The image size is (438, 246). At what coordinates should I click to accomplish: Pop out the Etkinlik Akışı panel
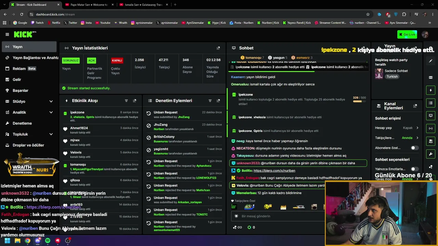coord(134,101)
